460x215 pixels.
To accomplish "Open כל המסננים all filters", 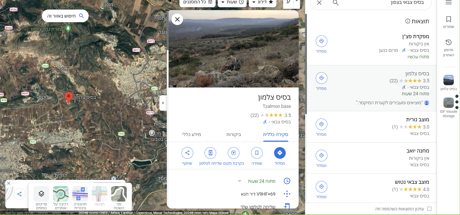I will tap(198, 2).
